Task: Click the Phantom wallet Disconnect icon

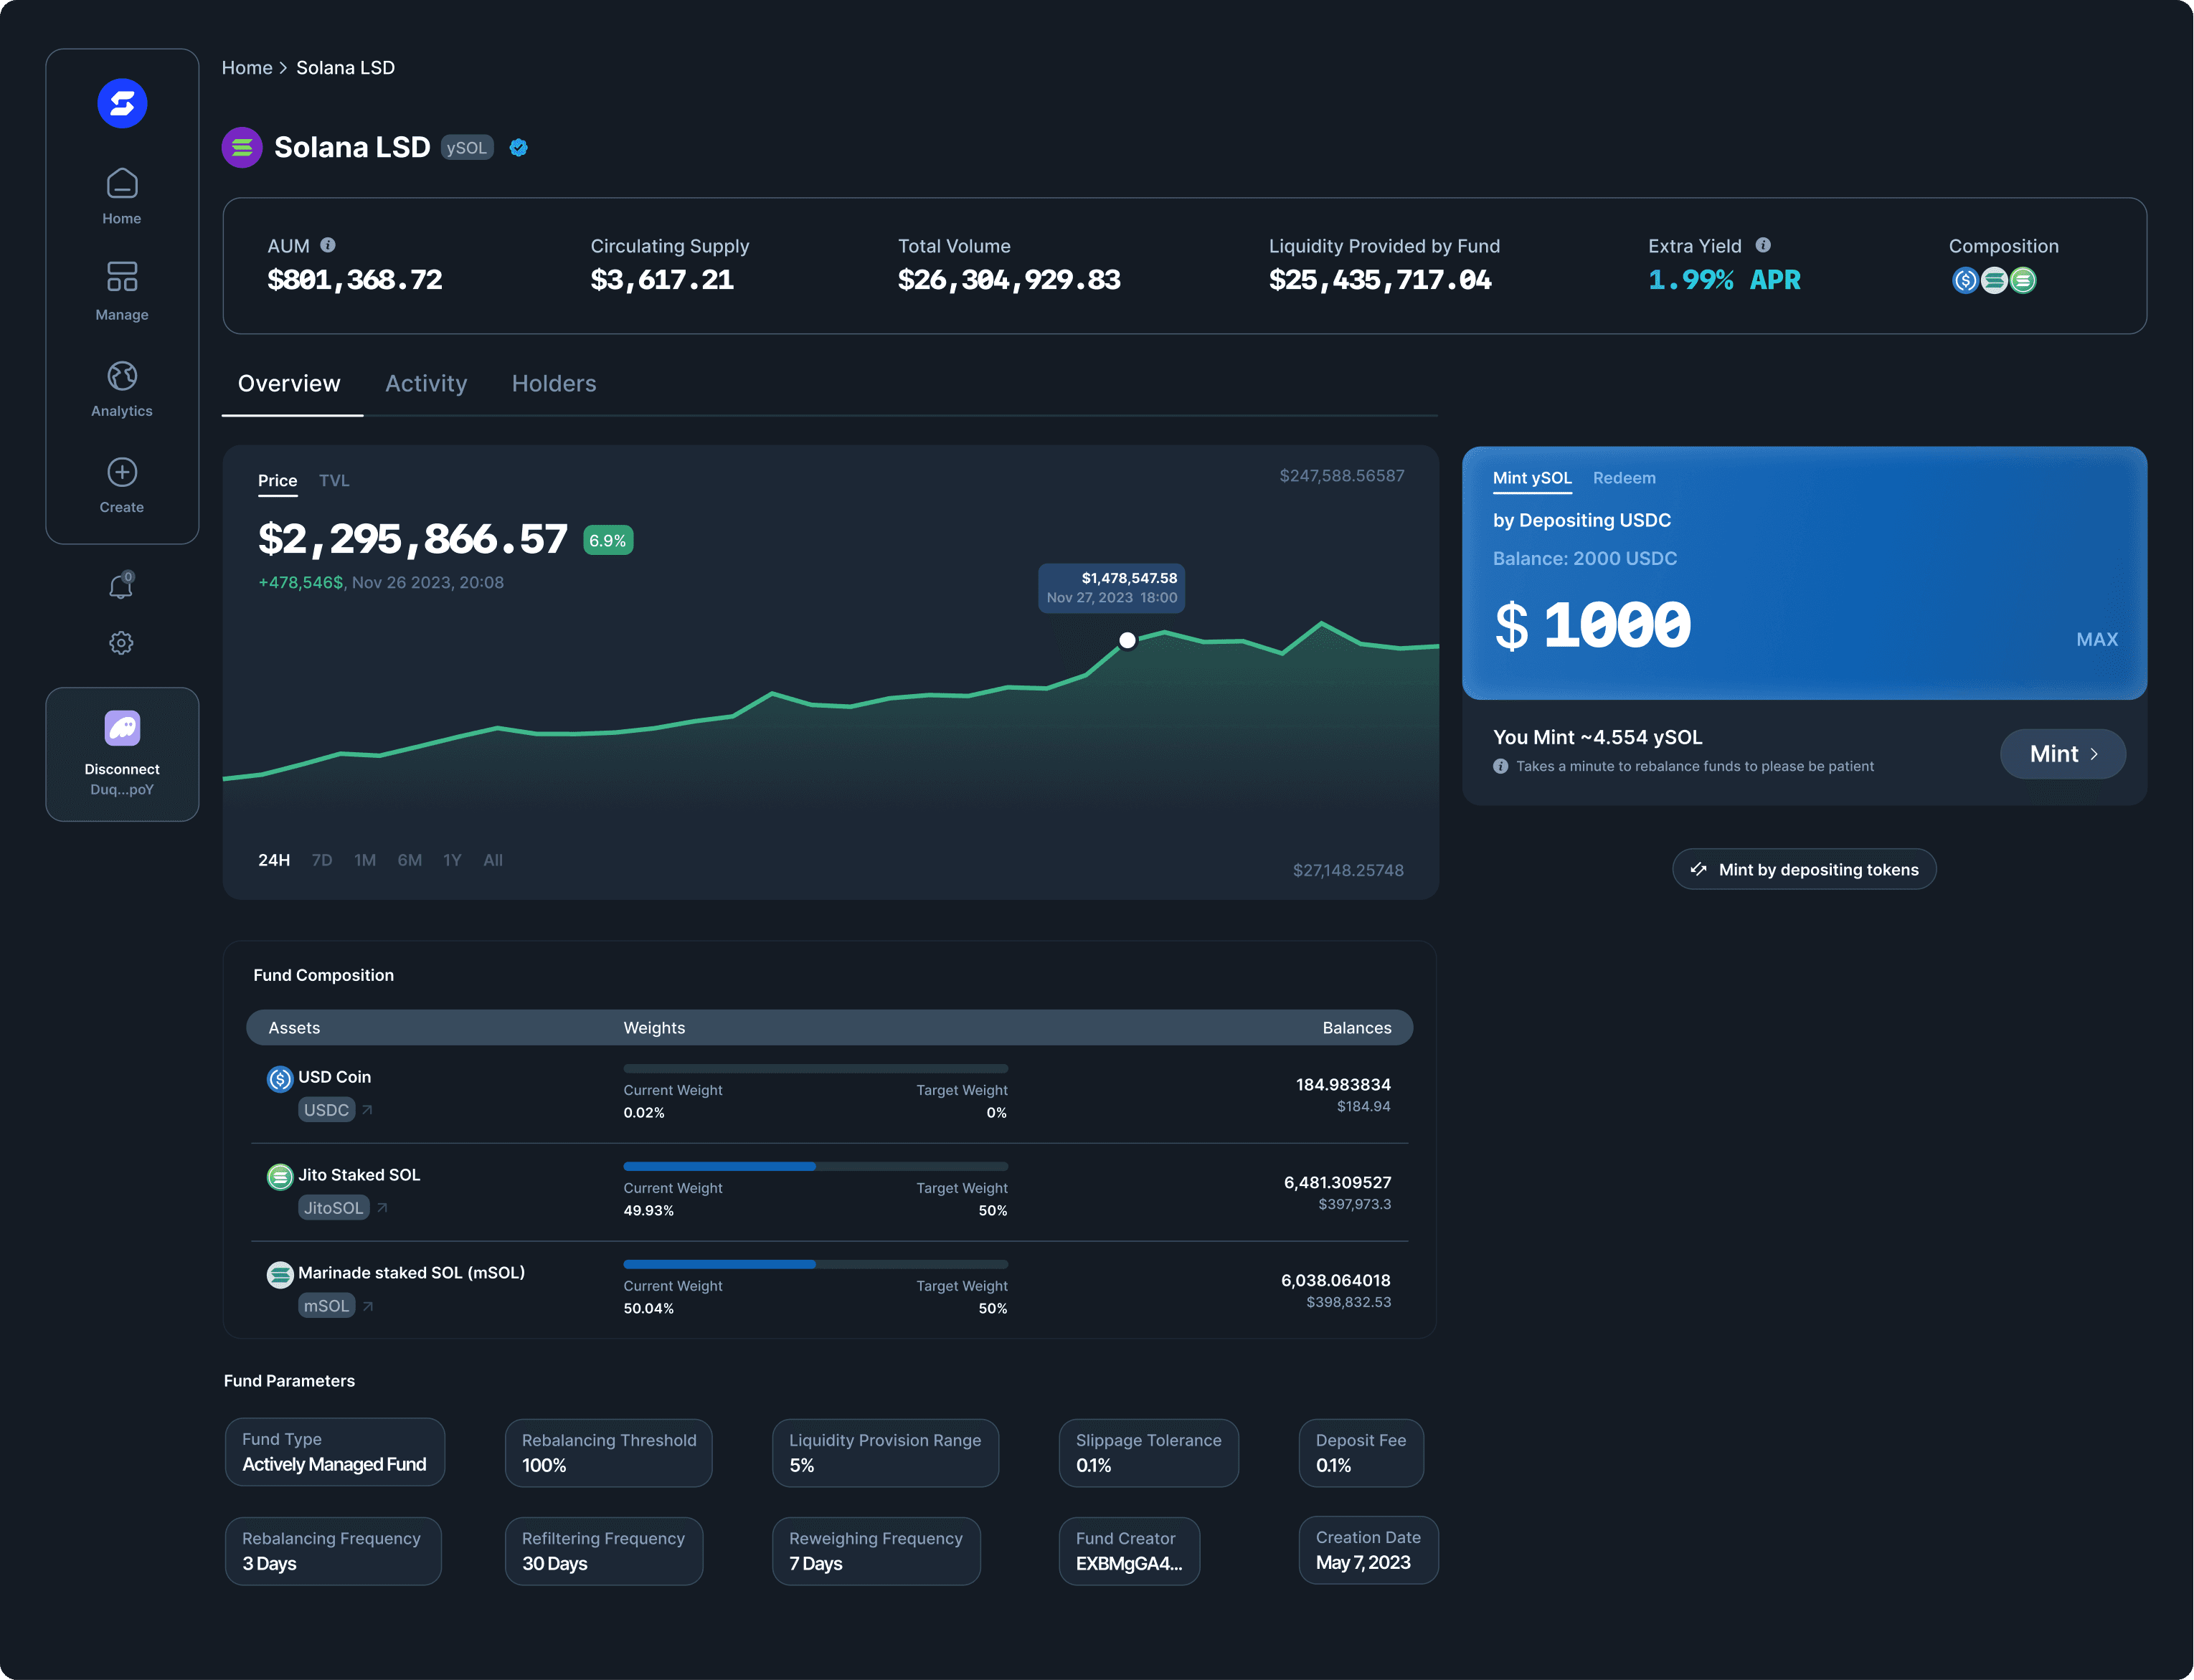Action: (x=121, y=728)
